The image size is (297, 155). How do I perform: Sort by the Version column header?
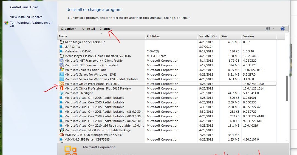(259, 36)
